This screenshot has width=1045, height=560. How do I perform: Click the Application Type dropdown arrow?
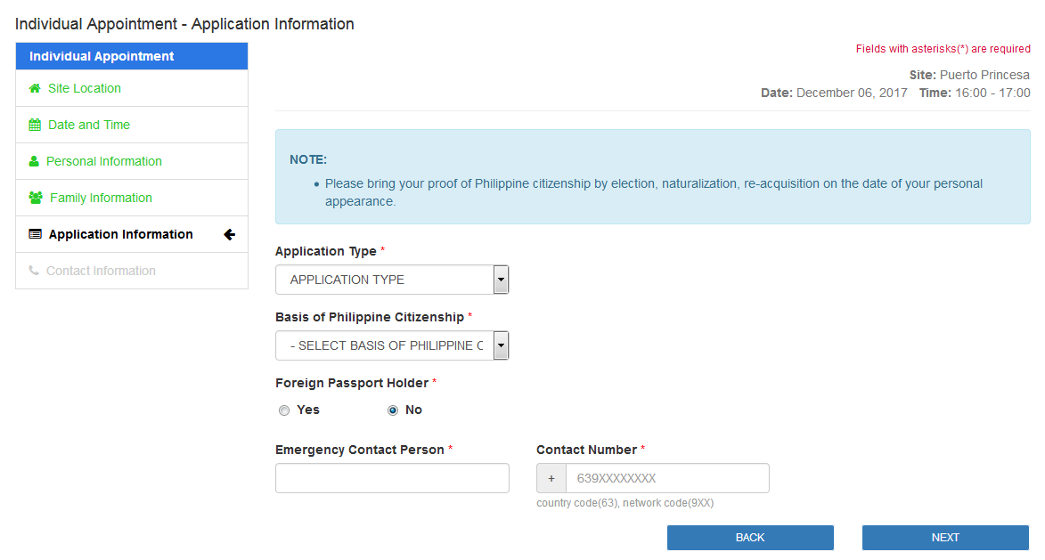coord(499,279)
